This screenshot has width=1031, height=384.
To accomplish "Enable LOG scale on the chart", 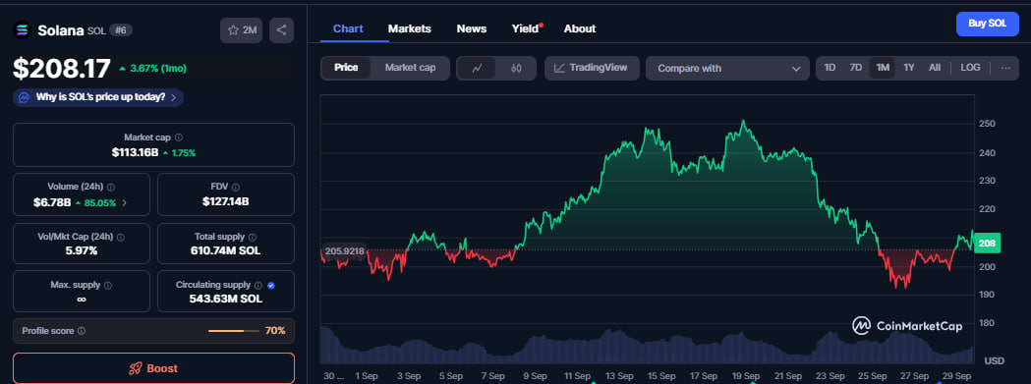I will [970, 68].
